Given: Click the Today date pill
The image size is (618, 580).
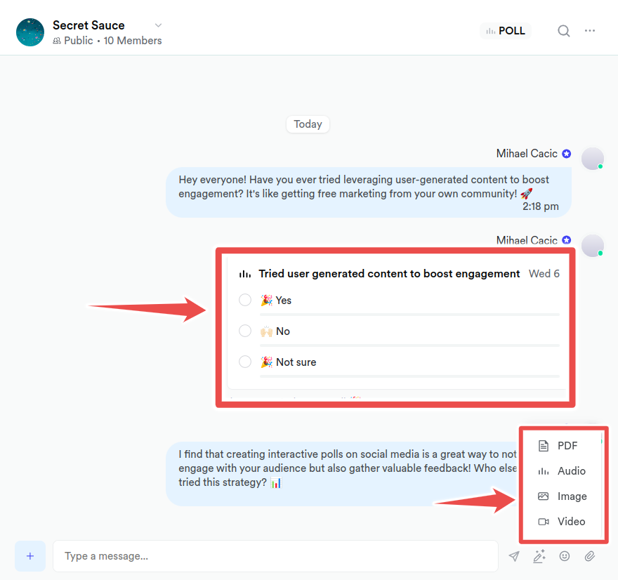Looking at the screenshot, I should point(308,124).
